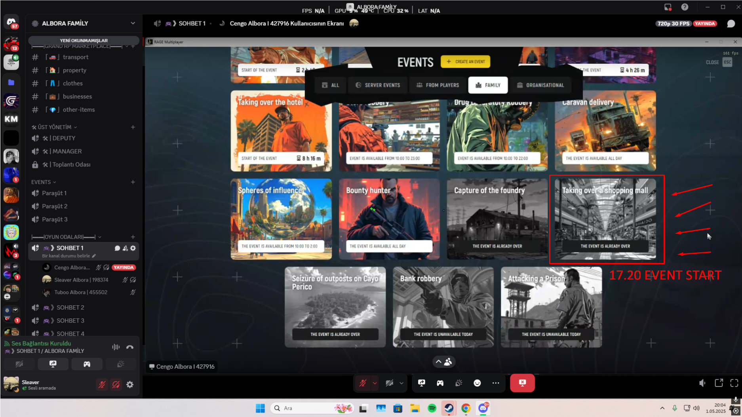Open Discord direct messages home
The height and width of the screenshot is (417, 742).
[11, 22]
